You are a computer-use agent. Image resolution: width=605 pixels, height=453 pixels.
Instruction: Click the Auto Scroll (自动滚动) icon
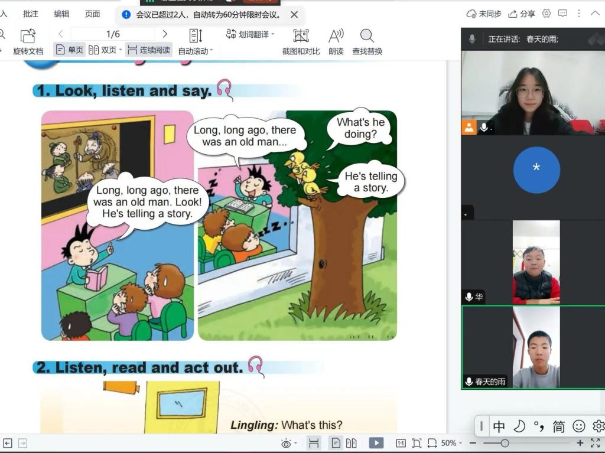click(196, 36)
